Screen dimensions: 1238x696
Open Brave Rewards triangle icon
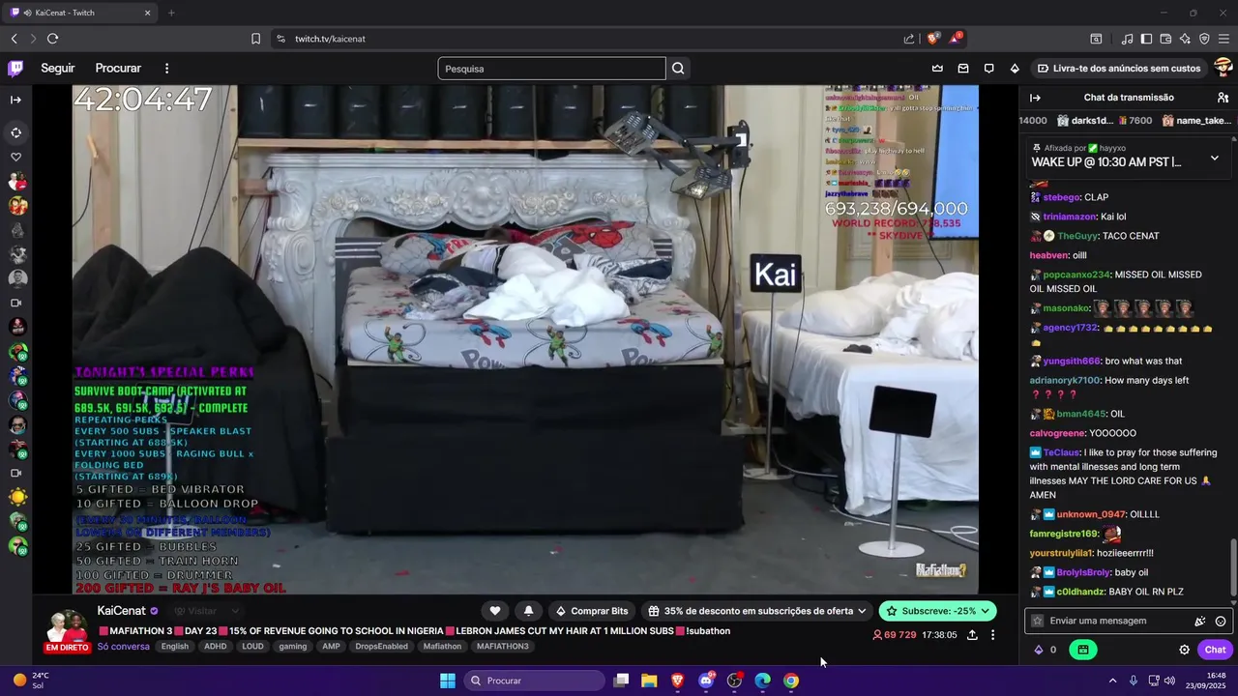click(956, 38)
